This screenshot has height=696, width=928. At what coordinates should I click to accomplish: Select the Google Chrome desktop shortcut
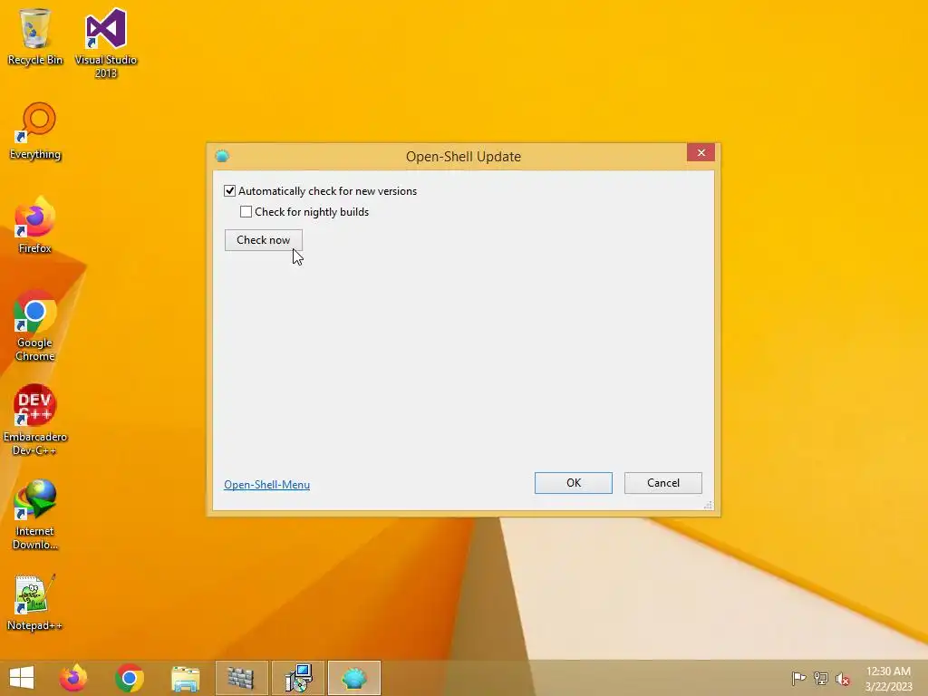point(35,325)
